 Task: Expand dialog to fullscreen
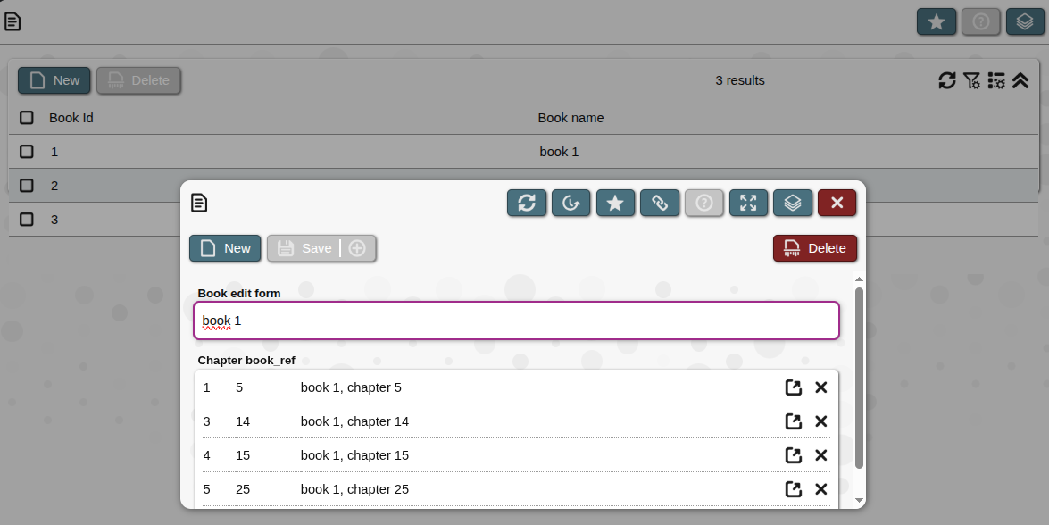click(748, 204)
